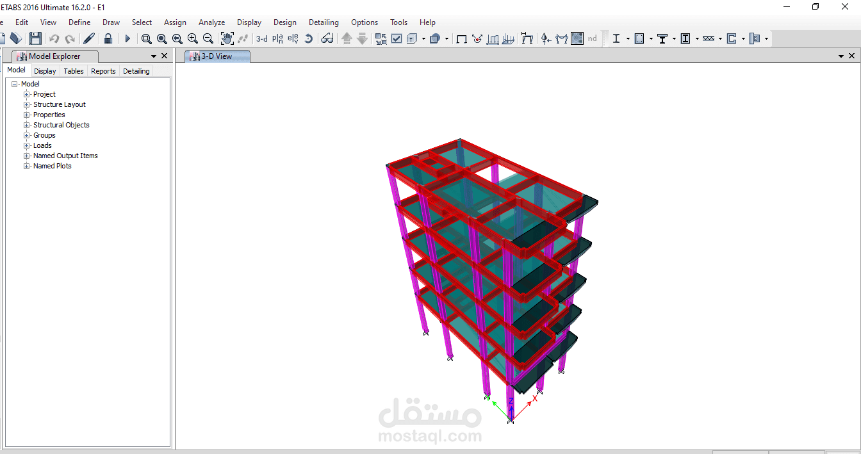Open Model Explorer panel options dropdown arrow
This screenshot has height=454, width=861.
[x=154, y=56]
